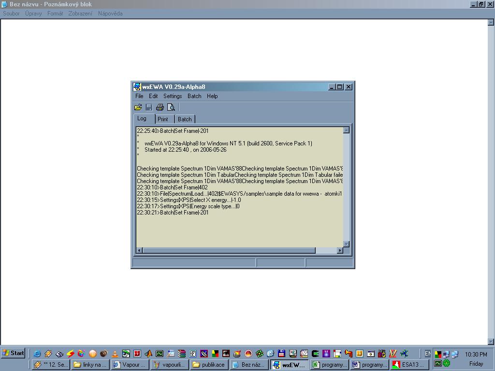Screen dimensions: 495x371
Task: Click the Save floppy disk toolbar icon
Action: (149, 107)
